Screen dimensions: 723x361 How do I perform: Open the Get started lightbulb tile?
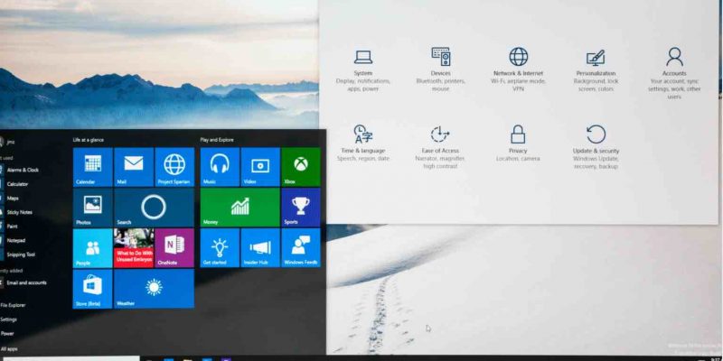coord(220,247)
